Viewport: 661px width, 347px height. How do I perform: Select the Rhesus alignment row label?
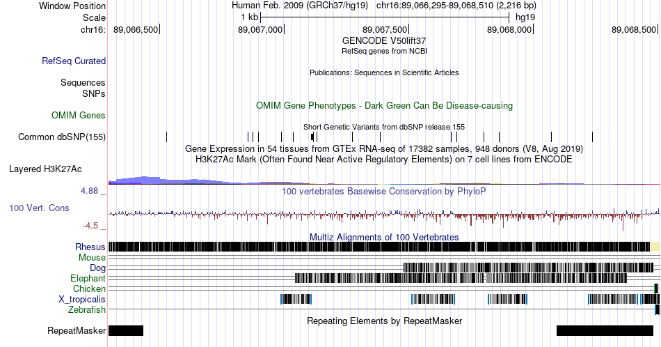pyautogui.click(x=90, y=247)
